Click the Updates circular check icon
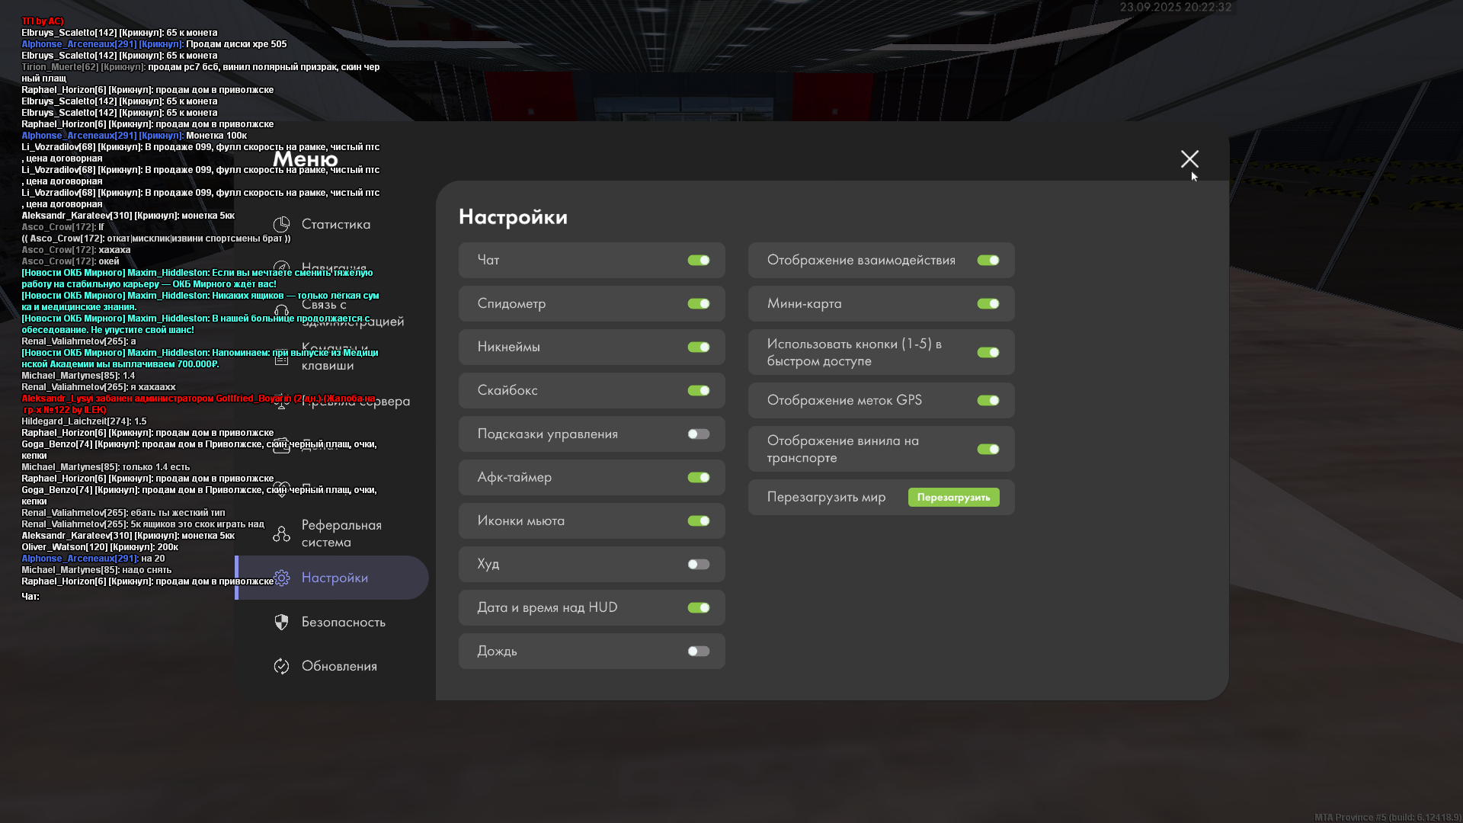This screenshot has height=823, width=1463. 281,666
